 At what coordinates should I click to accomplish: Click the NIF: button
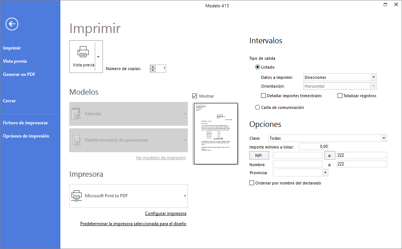point(259,155)
